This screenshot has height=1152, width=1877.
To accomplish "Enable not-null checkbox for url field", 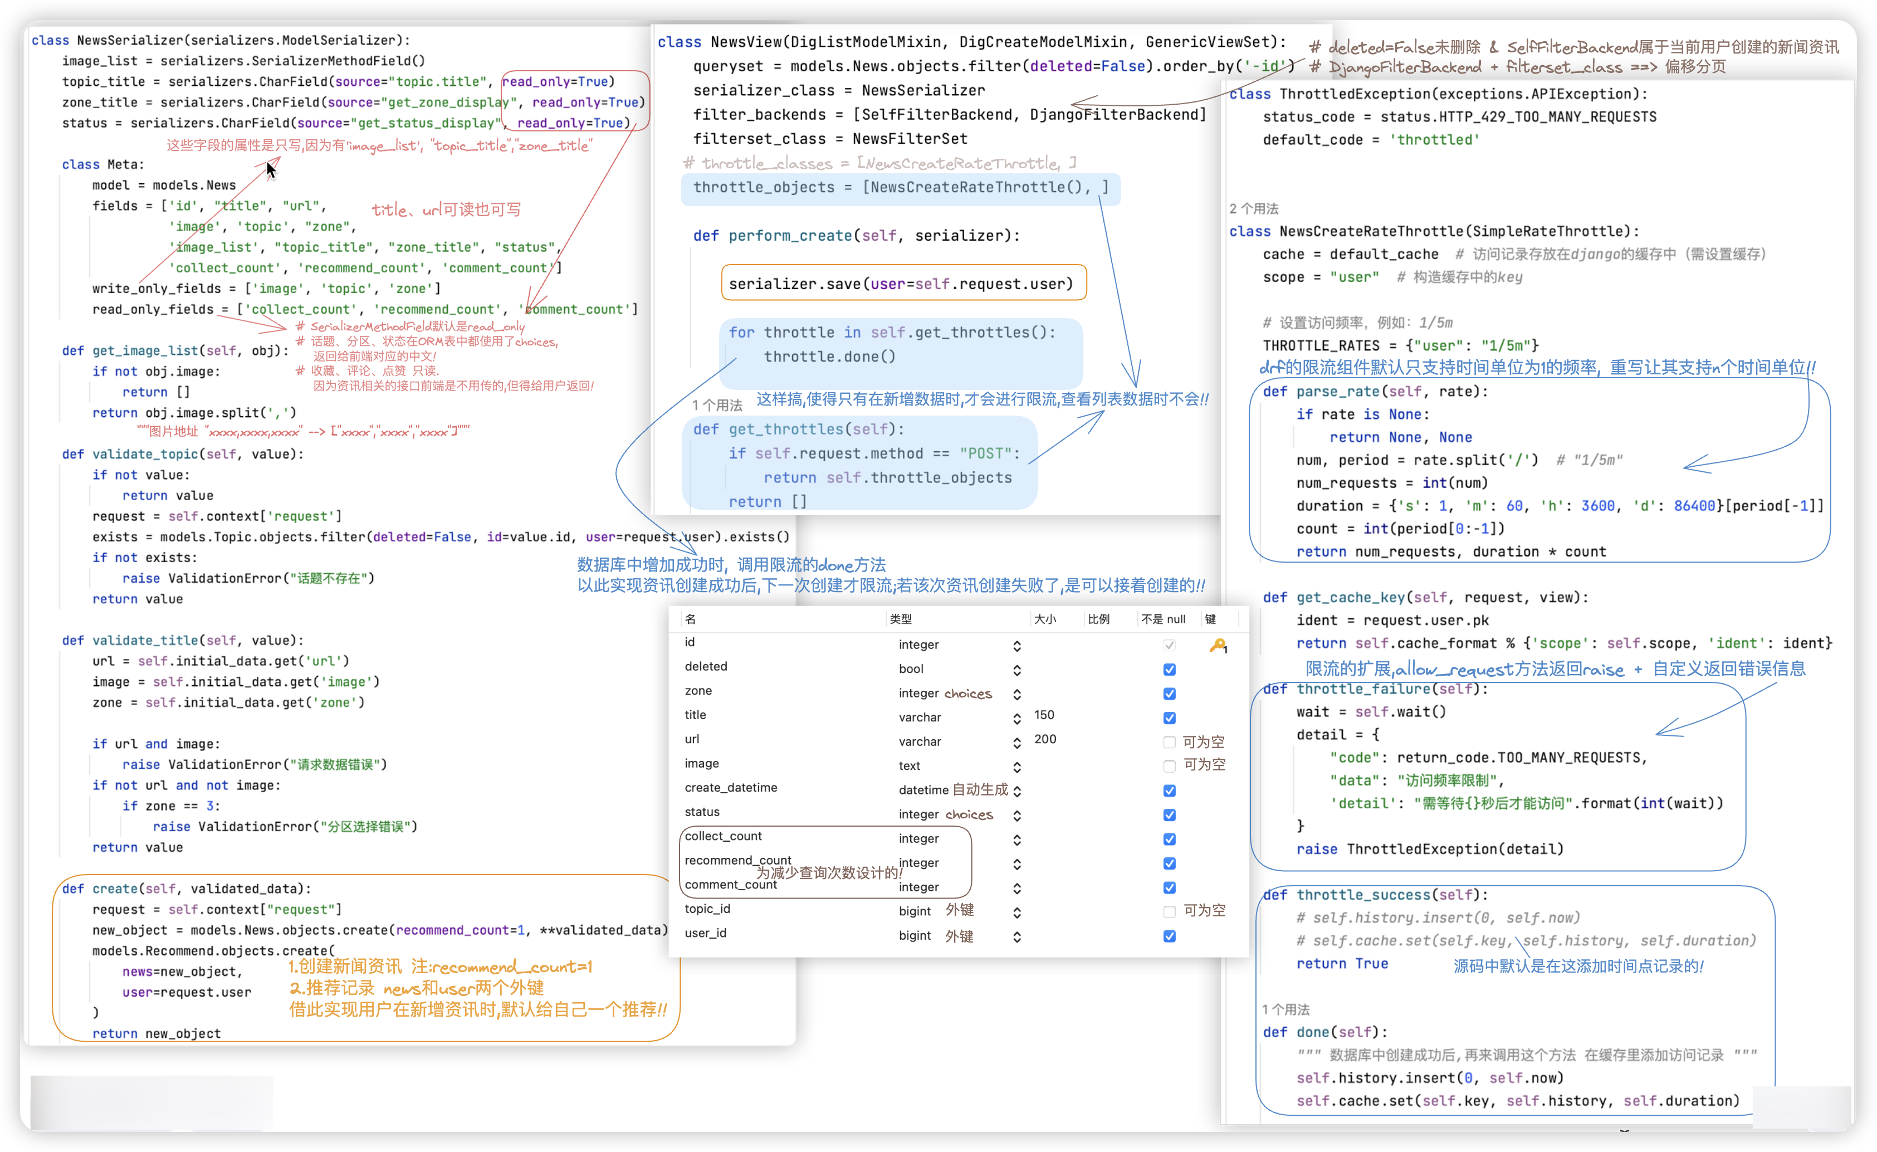I will tap(1169, 742).
